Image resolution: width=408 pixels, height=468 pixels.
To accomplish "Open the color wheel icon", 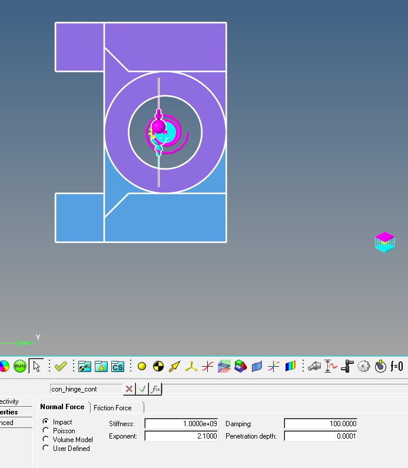I will [4, 366].
